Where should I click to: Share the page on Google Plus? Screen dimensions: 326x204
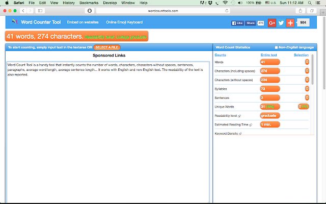271,23
